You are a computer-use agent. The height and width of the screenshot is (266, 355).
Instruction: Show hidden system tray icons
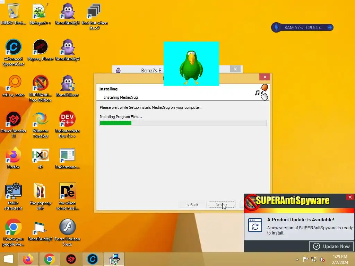coord(297,259)
